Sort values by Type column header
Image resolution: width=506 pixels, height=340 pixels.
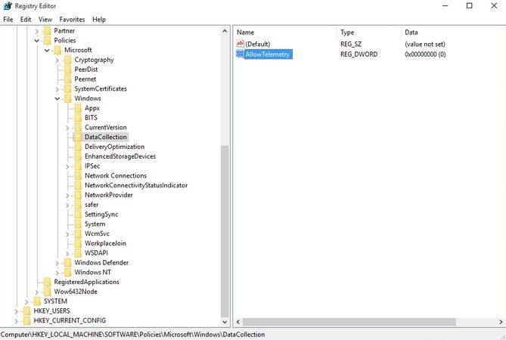pos(369,32)
